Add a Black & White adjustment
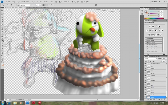The height and width of the screenshot is (105, 168). [x=156, y=31]
